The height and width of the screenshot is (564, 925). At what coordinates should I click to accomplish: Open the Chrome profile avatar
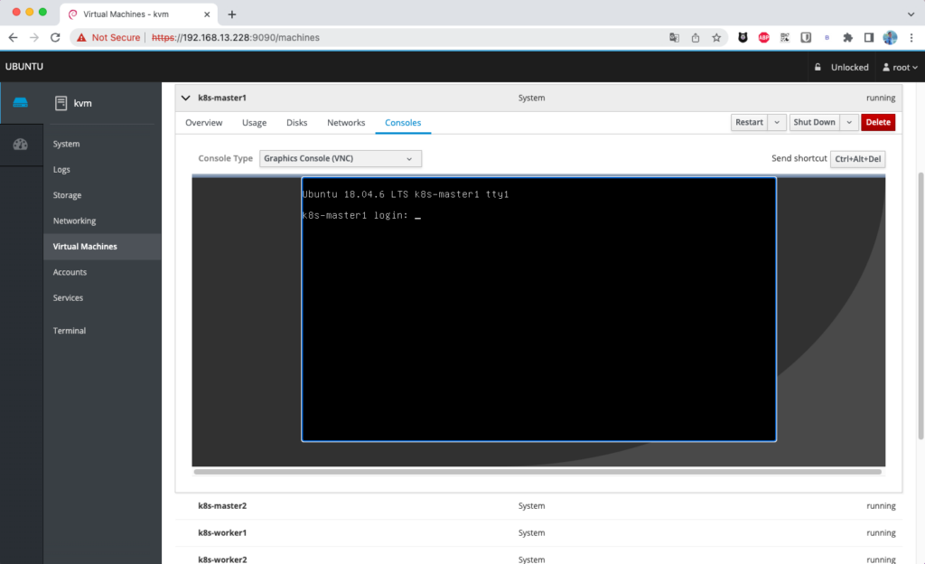click(890, 37)
